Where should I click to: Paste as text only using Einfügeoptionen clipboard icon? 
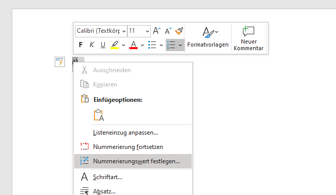(x=99, y=115)
